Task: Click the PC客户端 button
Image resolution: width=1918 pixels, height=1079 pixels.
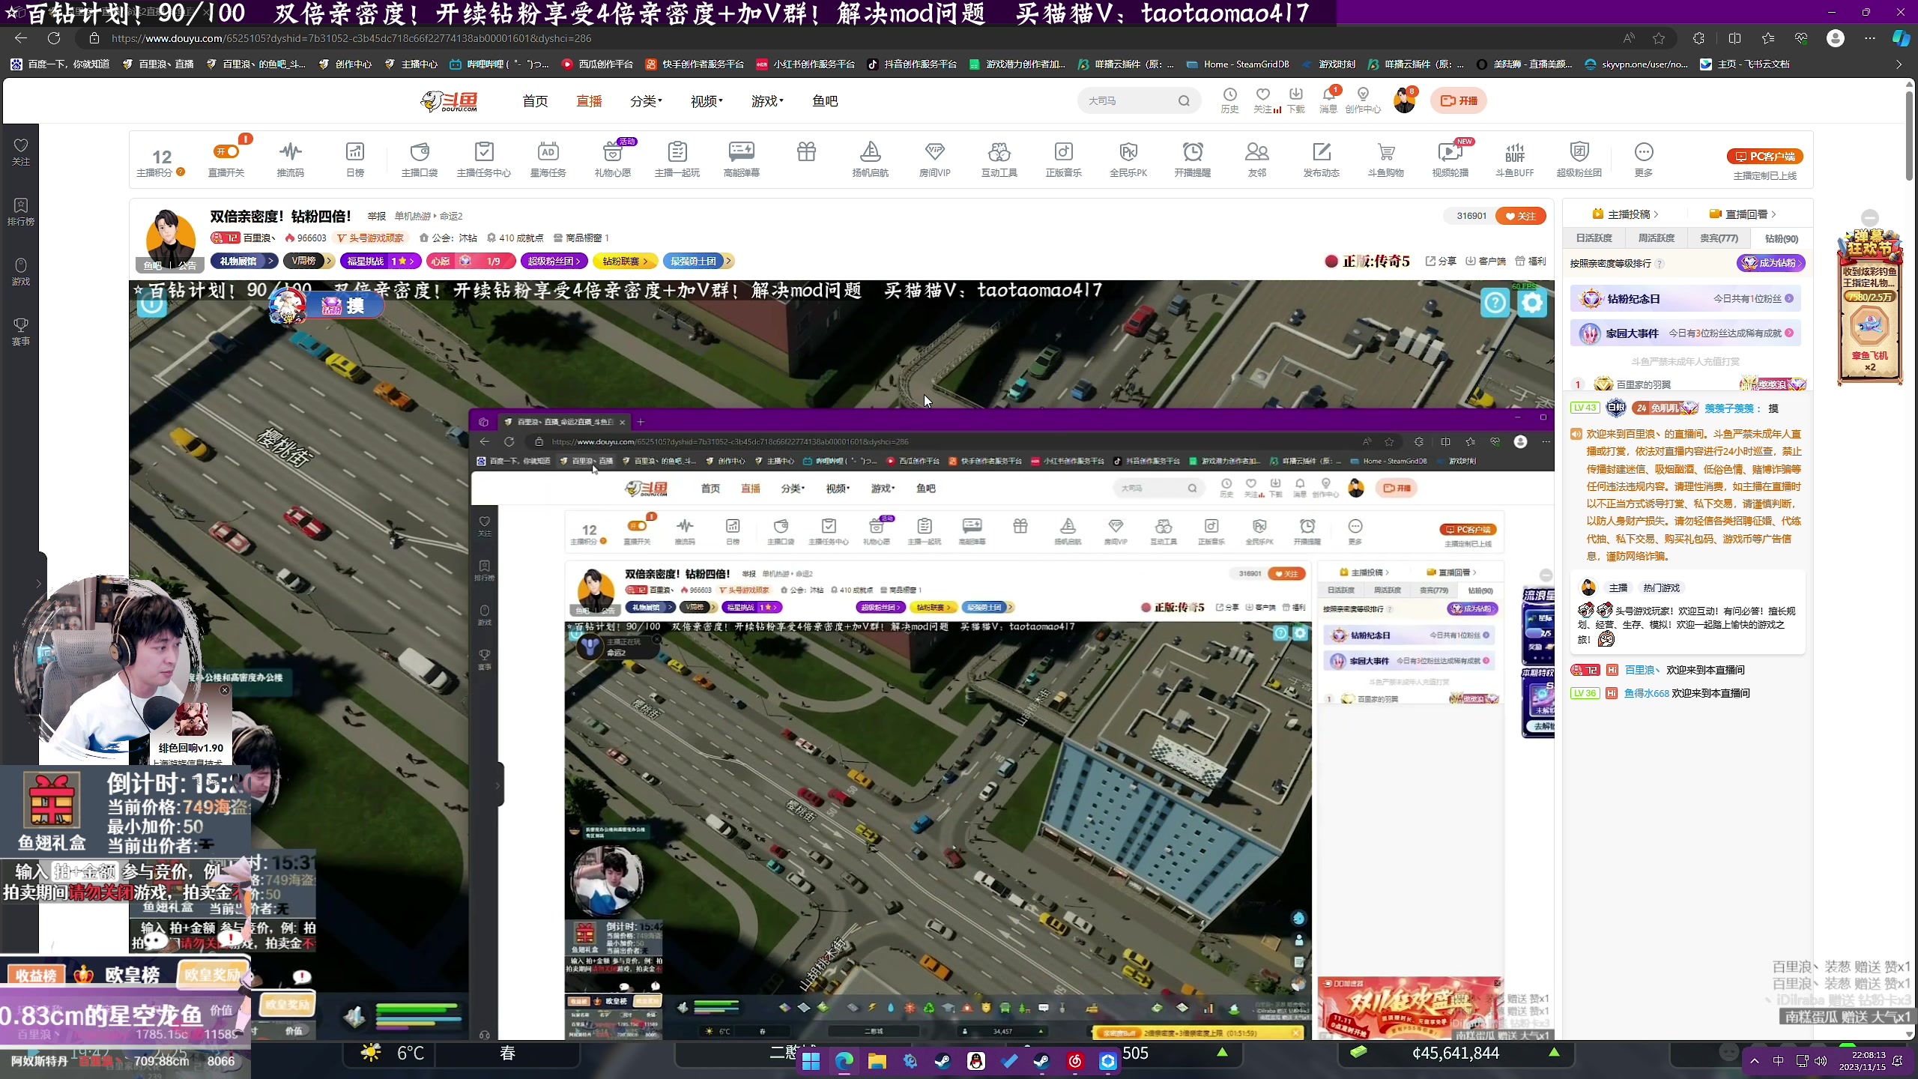Action: (x=1764, y=156)
